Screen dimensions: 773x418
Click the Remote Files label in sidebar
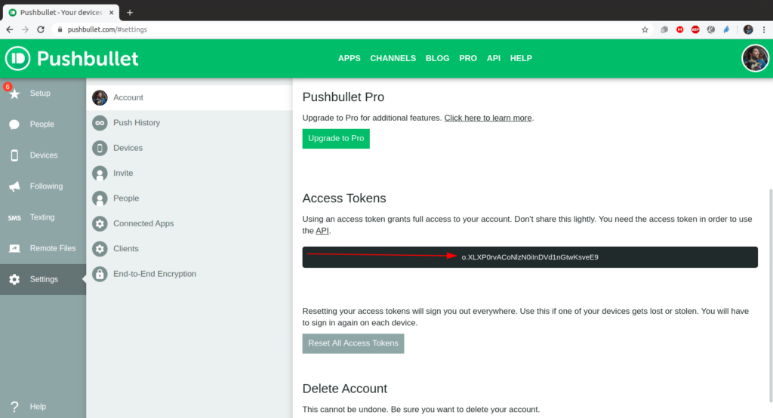pyautogui.click(x=53, y=248)
